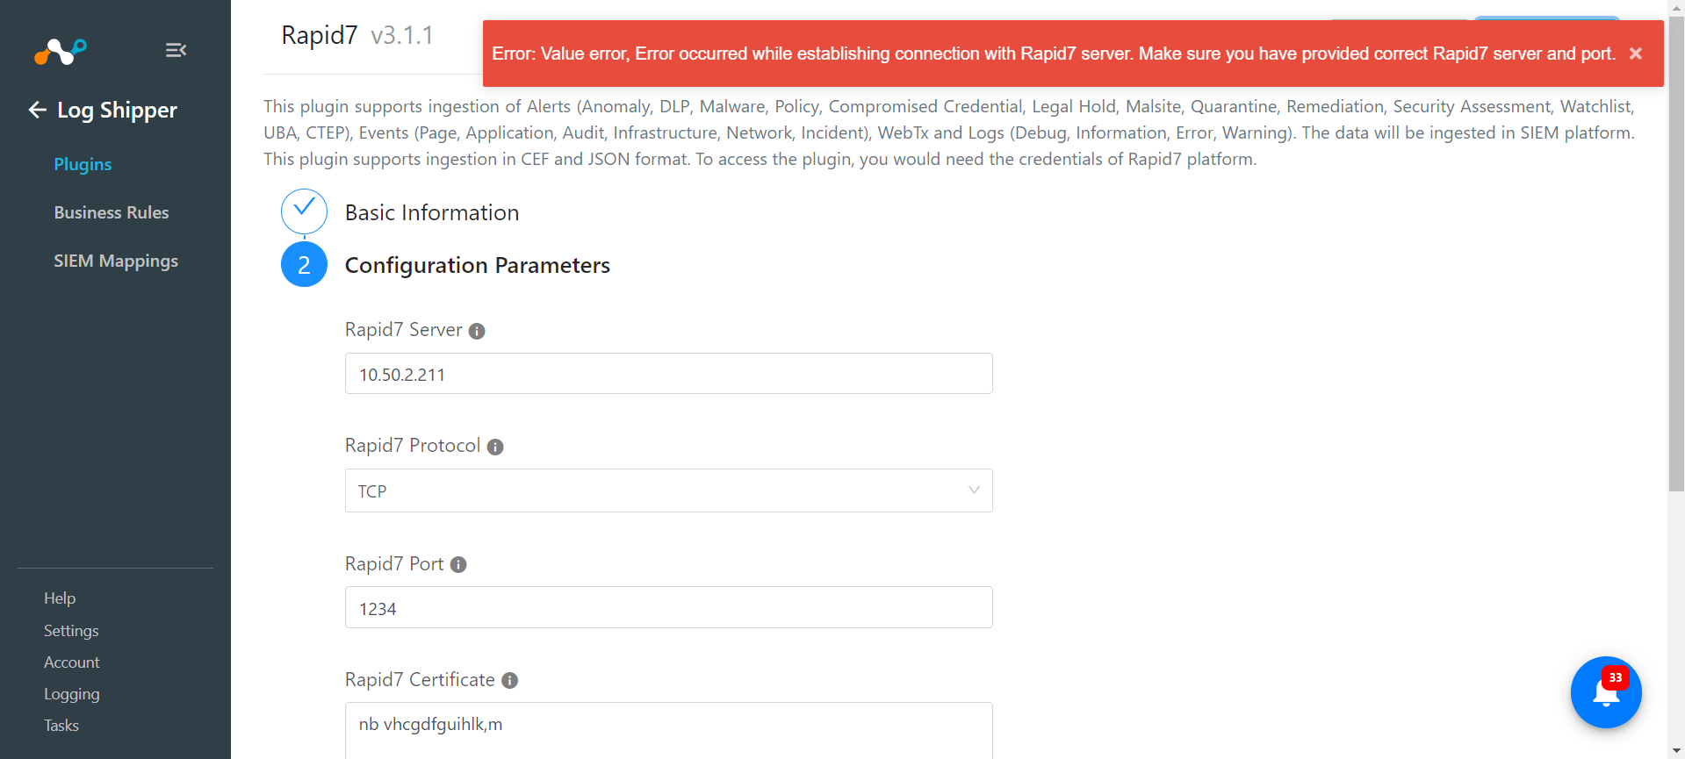Open Plugins in the sidebar

pos(83,164)
